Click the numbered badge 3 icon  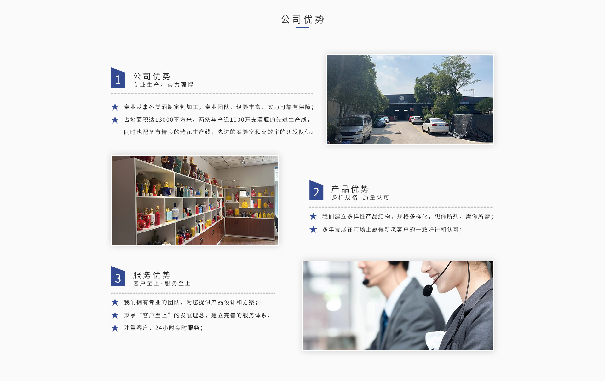[118, 276]
